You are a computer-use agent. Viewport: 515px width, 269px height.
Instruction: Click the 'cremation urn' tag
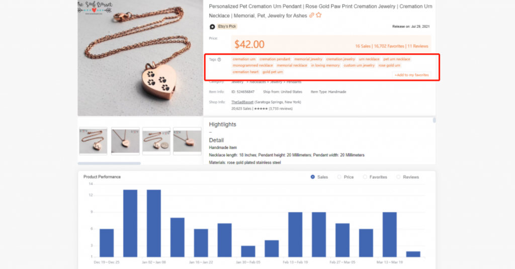click(244, 59)
